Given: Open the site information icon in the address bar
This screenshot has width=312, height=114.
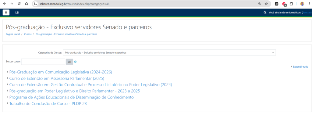Looking at the screenshot, I should pyautogui.click(x=35, y=4).
